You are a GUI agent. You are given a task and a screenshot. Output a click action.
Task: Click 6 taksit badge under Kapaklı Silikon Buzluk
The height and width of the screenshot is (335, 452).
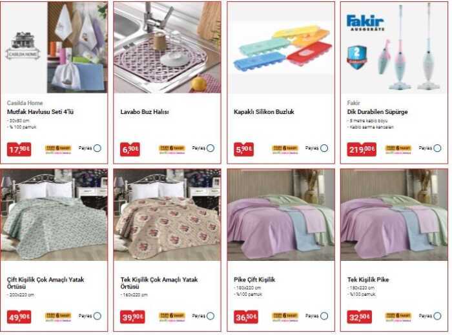[x=285, y=149]
